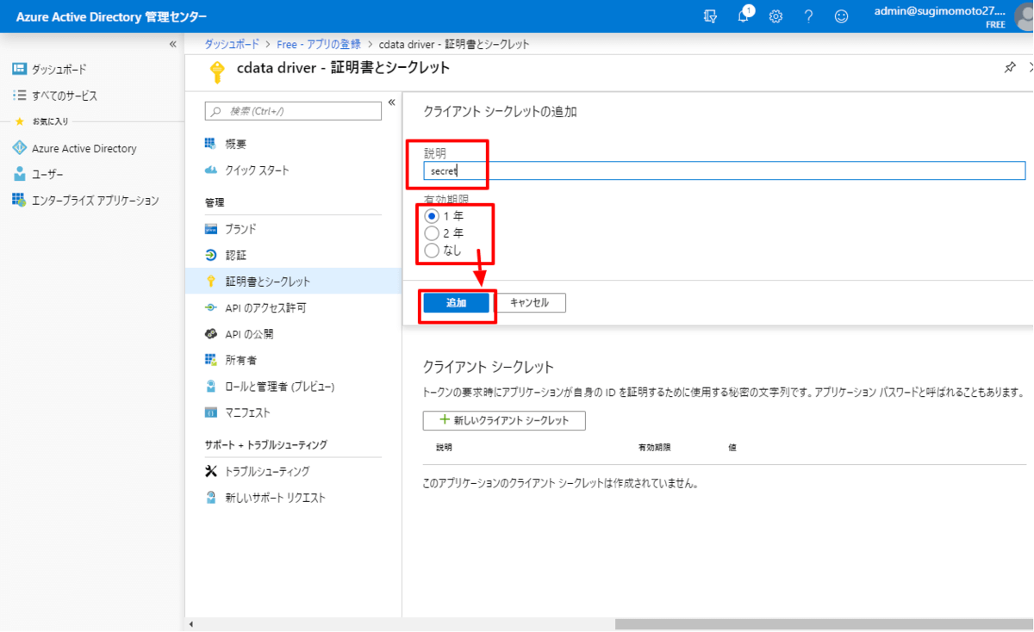
Task: Click the クライアント シークレット section heading
Action: coord(489,368)
